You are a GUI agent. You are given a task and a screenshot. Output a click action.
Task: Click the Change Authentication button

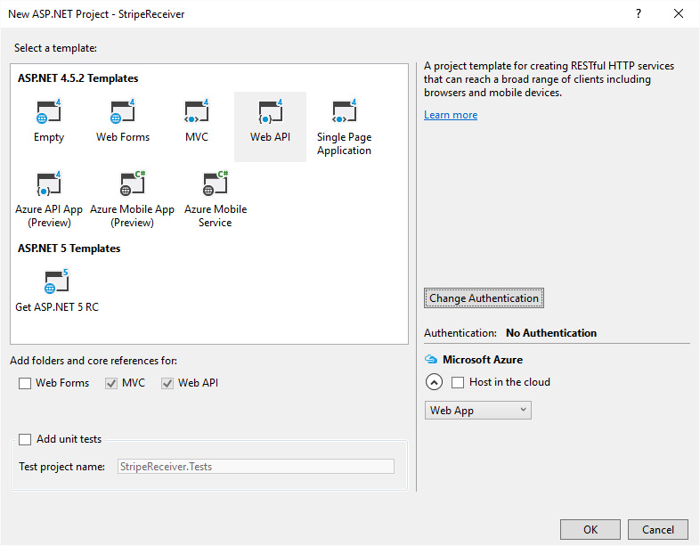(484, 298)
